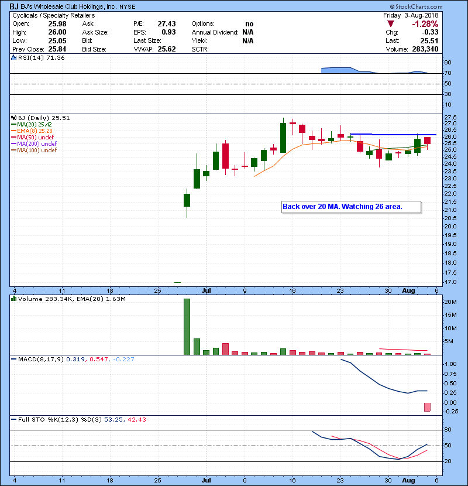Click the Prev Close value 25.84

(57, 49)
